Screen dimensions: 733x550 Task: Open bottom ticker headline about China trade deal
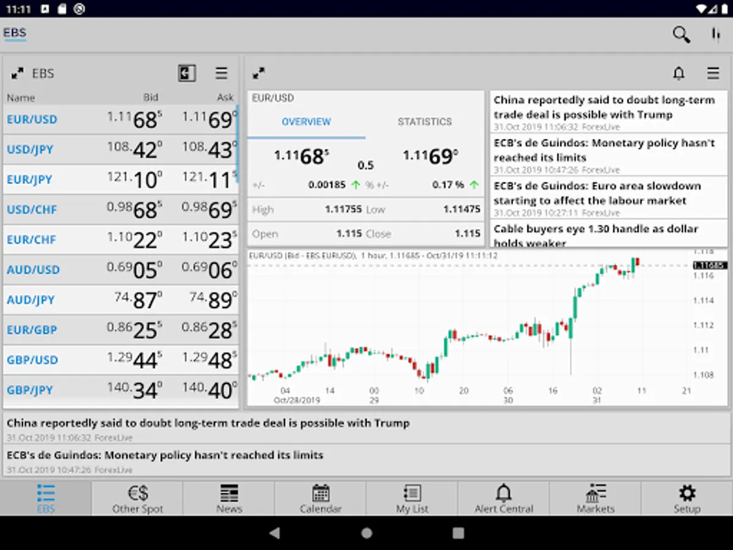point(366,429)
